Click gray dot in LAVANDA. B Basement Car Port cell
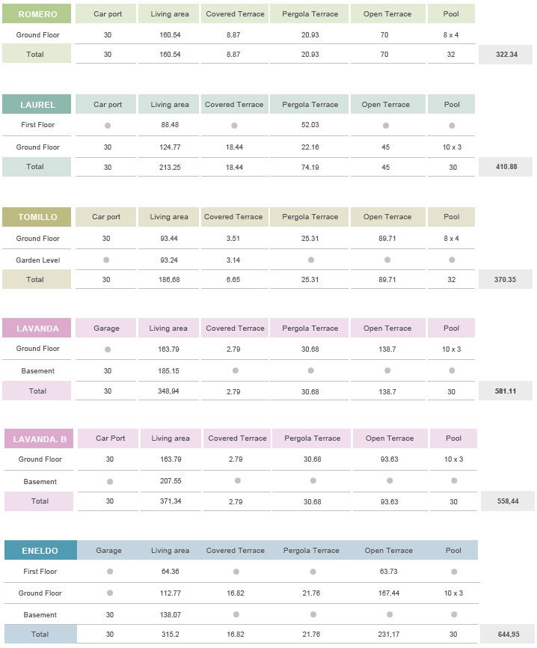 point(110,482)
